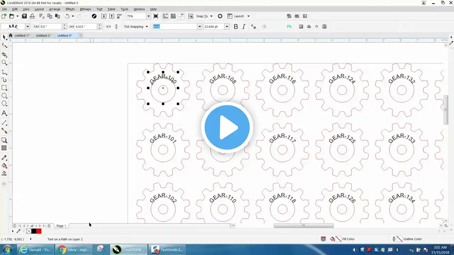Click the Publish to PDF icon

click(x=119, y=16)
